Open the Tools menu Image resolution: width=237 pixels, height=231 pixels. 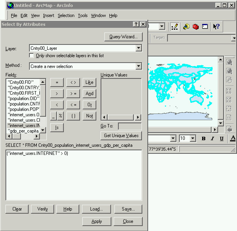pos(83,15)
